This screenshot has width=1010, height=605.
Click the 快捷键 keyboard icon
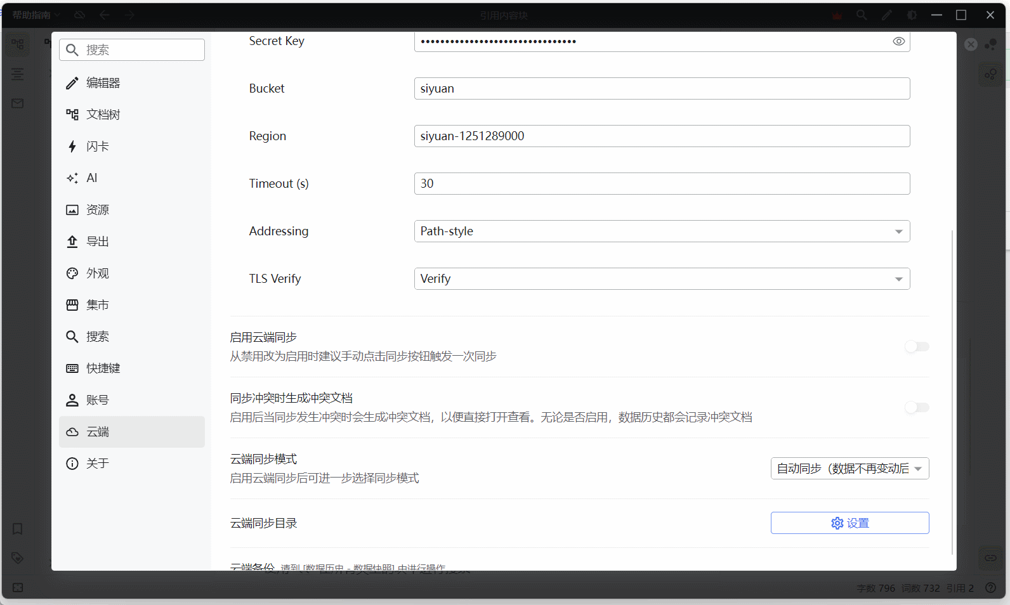coord(72,368)
